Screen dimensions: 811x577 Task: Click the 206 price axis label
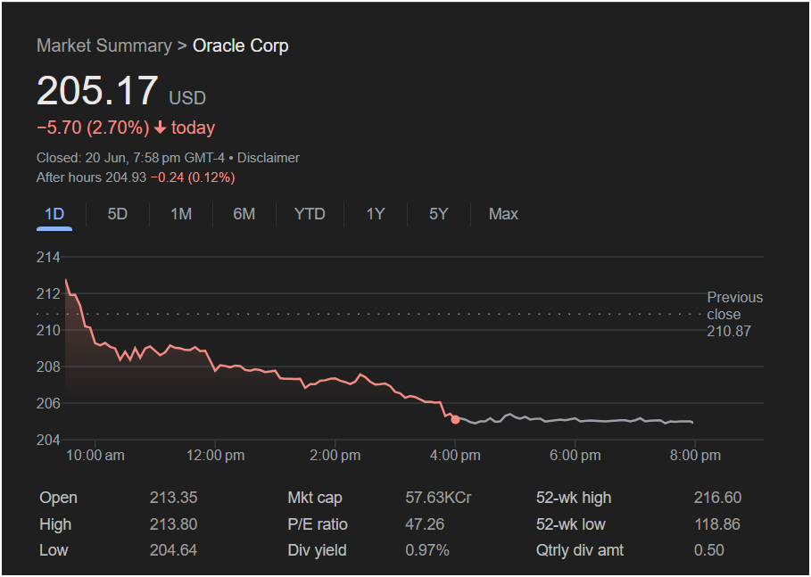pos(48,403)
